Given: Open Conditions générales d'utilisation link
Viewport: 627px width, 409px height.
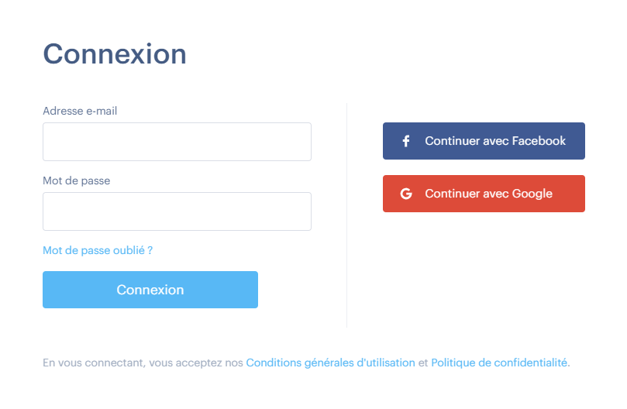Looking at the screenshot, I should tap(330, 363).
